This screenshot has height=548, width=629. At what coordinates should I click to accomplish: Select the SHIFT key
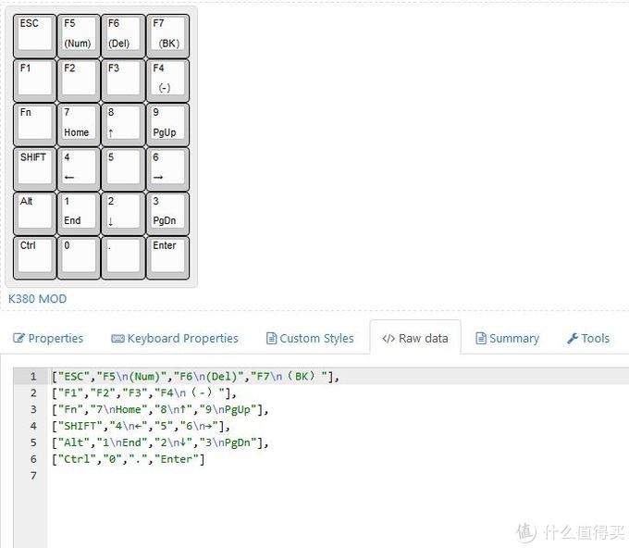coord(35,169)
